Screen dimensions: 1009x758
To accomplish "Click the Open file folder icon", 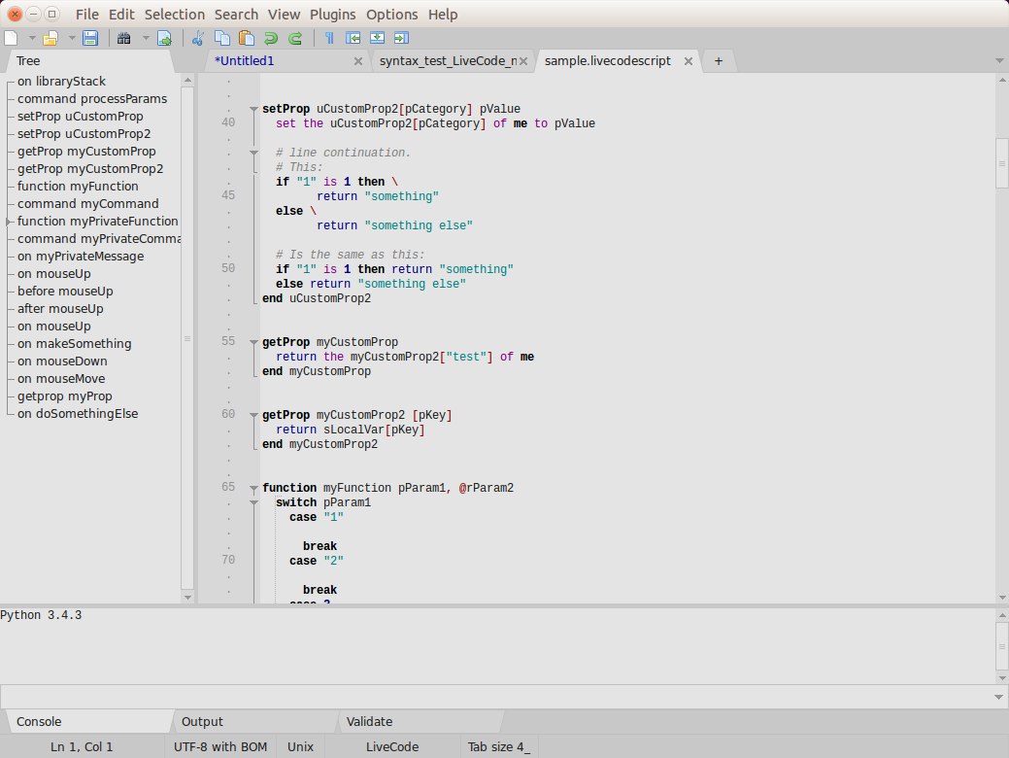I will 50,38.
